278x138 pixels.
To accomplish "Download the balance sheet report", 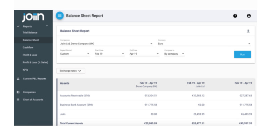I will (248, 31).
